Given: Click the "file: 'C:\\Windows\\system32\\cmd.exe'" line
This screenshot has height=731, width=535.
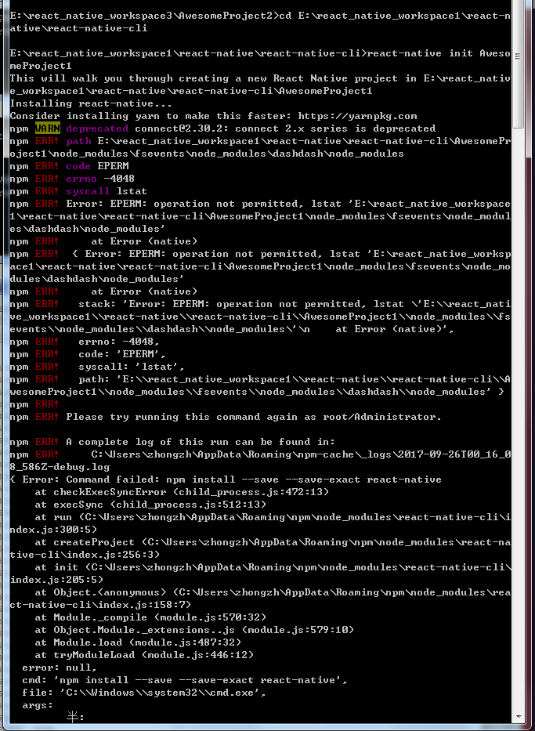Looking at the screenshot, I should click(x=144, y=693).
